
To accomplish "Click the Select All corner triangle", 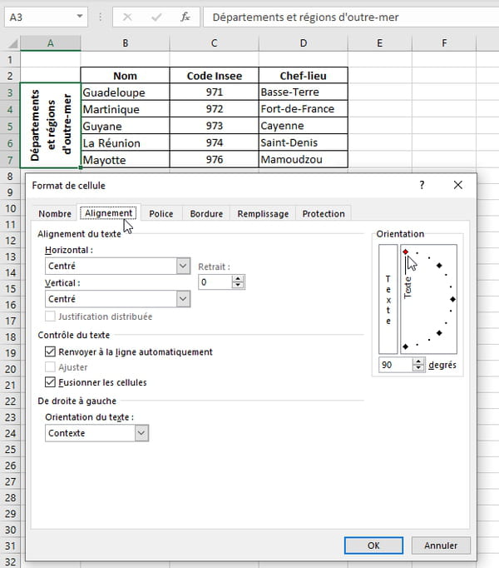I will (10, 42).
